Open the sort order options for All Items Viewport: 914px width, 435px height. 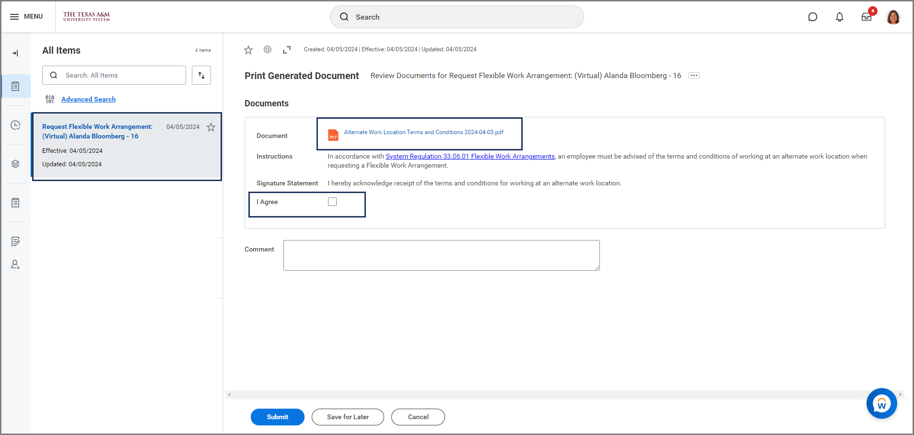tap(201, 75)
